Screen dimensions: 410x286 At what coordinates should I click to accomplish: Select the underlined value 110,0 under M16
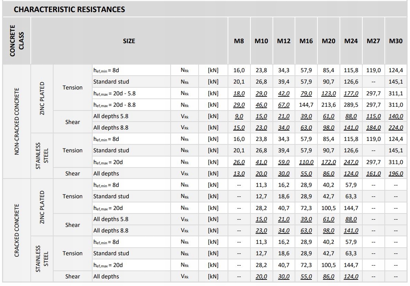(x=306, y=162)
